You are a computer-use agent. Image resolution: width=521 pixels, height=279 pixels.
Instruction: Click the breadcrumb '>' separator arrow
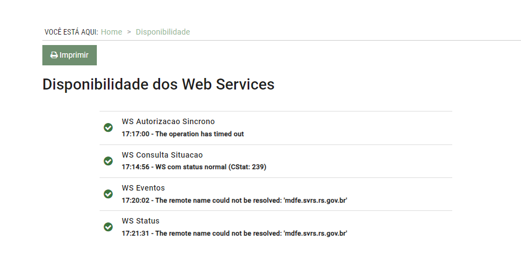129,32
